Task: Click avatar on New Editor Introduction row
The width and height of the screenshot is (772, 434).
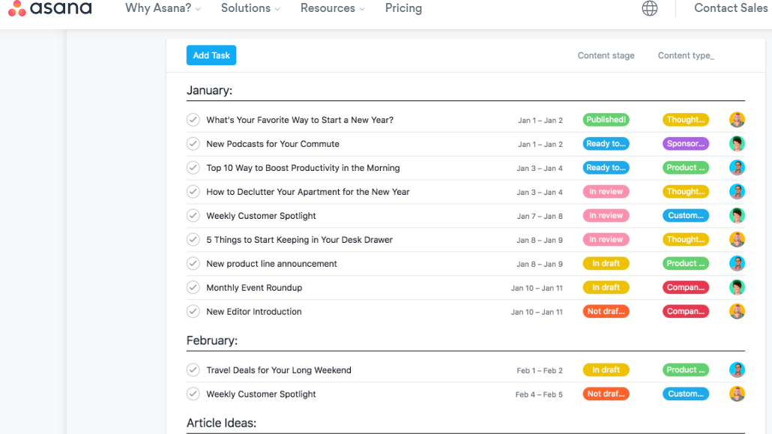Action: pos(738,312)
